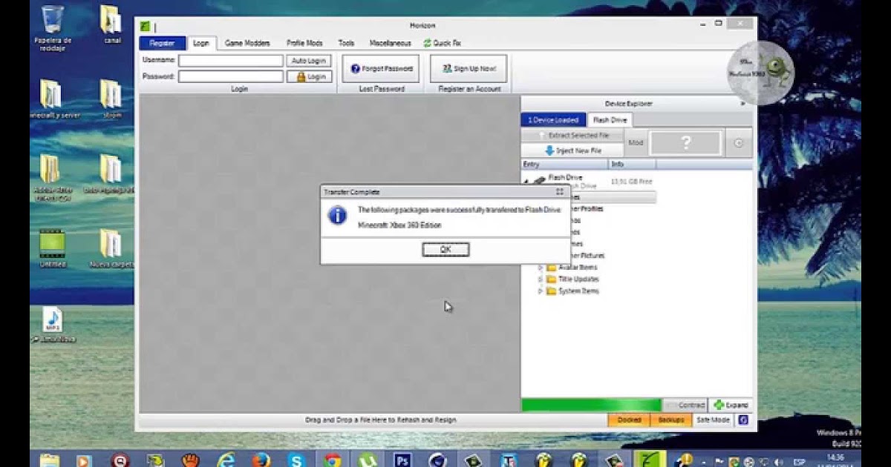Screen dimensions: 891x467
Task: Select the 1 Device Loaded tab
Action: (x=553, y=119)
